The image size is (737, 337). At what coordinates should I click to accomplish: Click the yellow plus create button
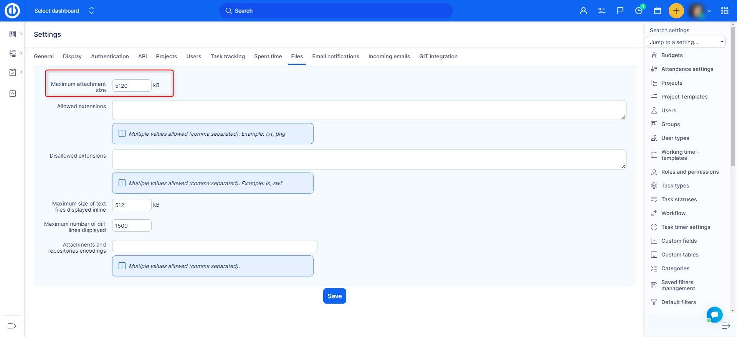pos(676,11)
